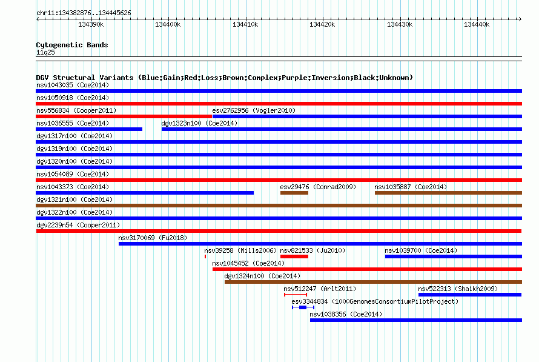The image size is (539, 362).
Task: Click the red nsv1050918 loss bar
Action: pos(279,104)
